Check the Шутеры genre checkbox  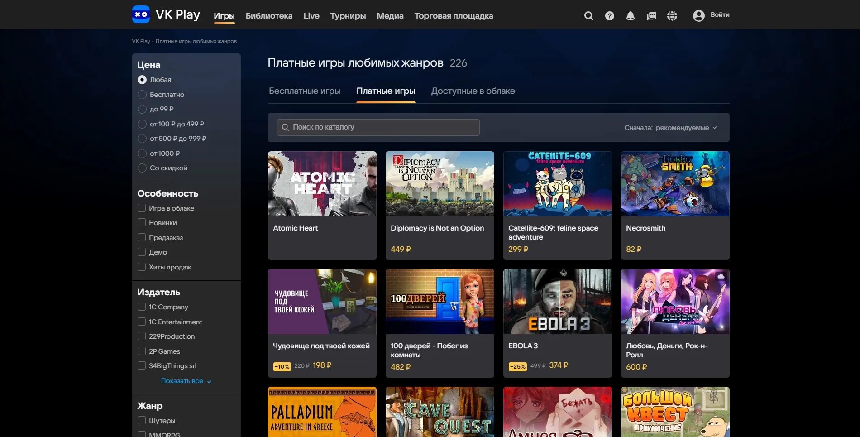[x=142, y=420]
